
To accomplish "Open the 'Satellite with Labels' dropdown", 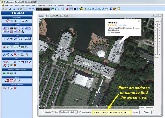I will 68,112.
